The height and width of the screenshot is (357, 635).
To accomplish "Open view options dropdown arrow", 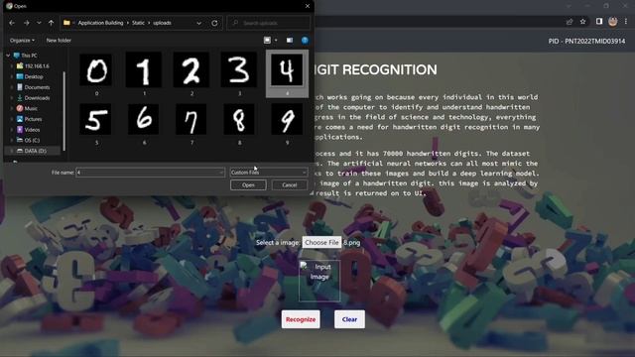I will point(276,40).
